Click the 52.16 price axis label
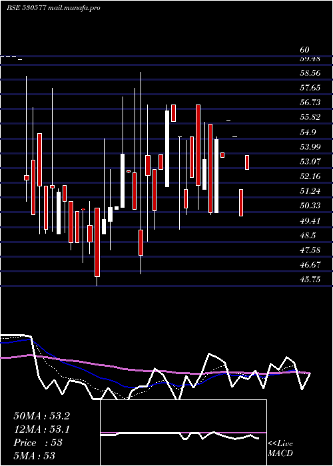The height and width of the screenshot is (466, 333). coord(310,176)
